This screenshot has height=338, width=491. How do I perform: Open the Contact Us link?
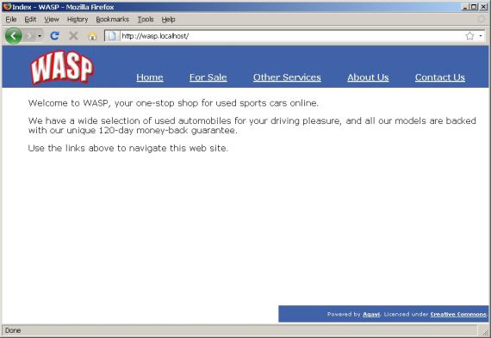[440, 77]
